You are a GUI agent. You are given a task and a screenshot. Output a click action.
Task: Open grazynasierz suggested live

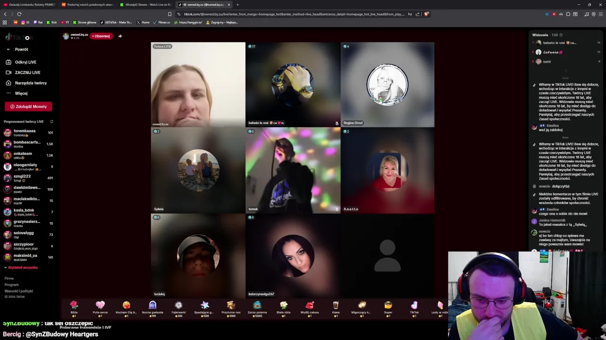tap(28, 223)
